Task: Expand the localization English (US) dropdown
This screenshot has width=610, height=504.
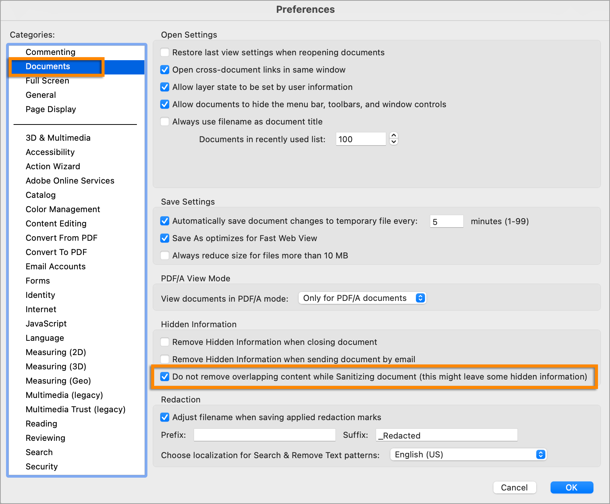Action: [x=468, y=454]
